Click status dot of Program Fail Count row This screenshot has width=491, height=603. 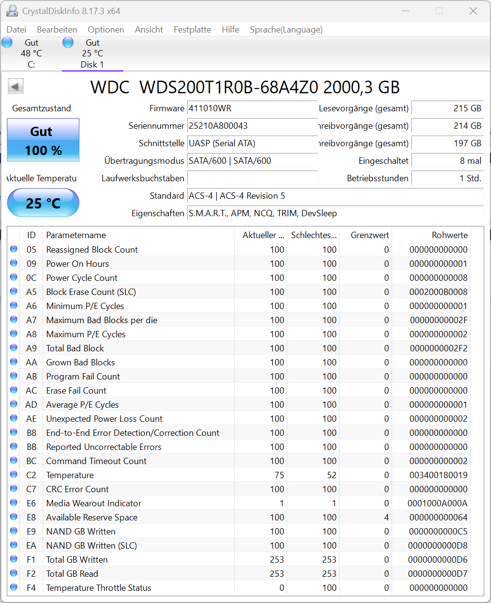[x=14, y=376]
